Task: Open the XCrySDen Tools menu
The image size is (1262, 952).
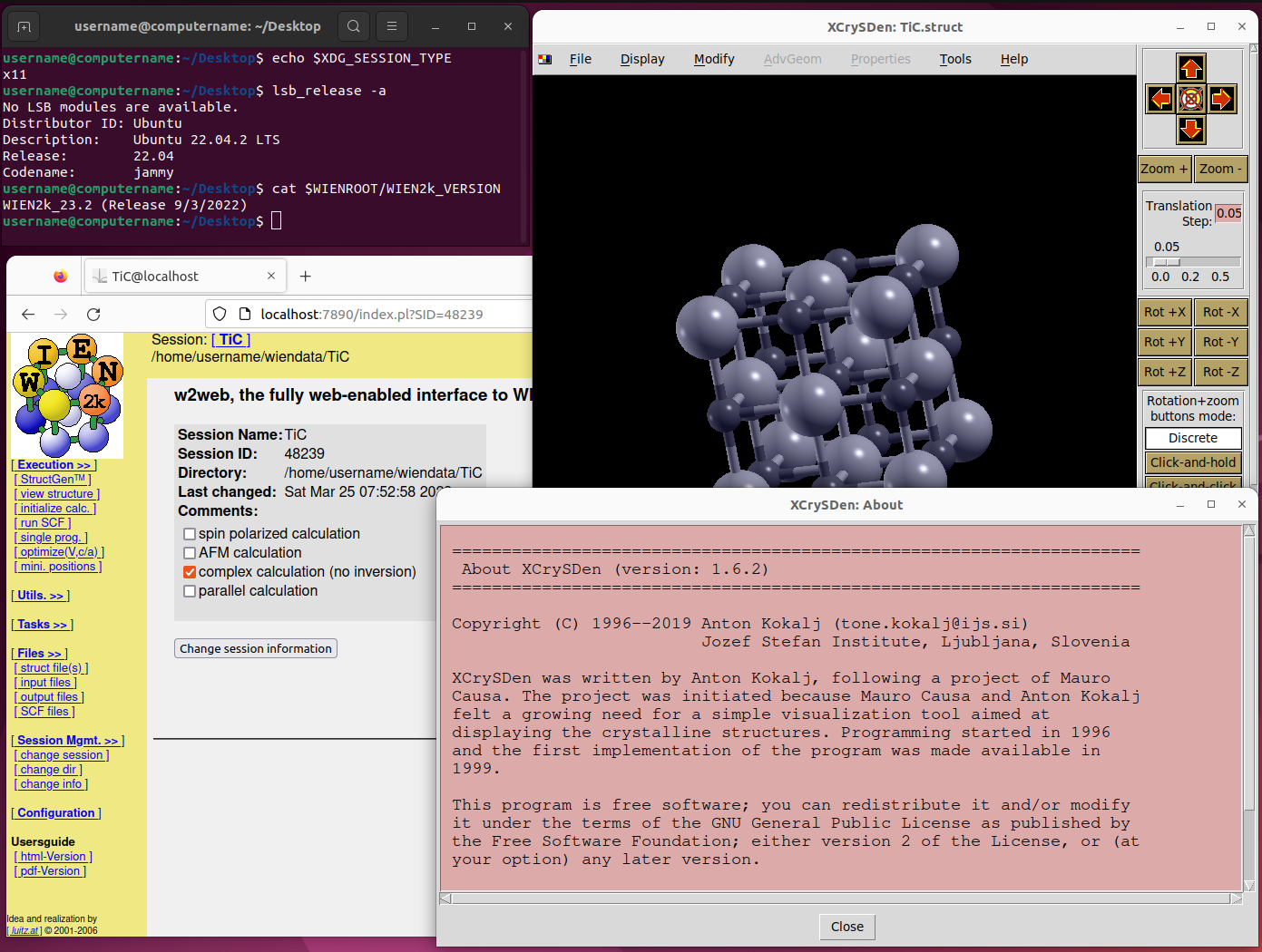Action: pyautogui.click(x=955, y=59)
